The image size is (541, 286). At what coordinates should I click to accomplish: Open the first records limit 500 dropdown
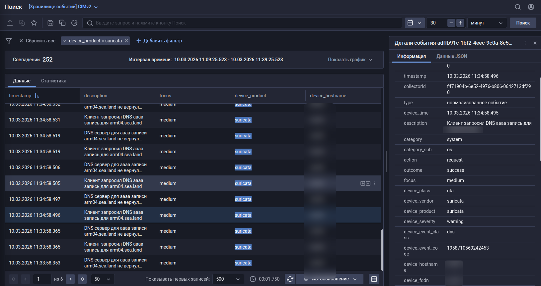tap(228, 279)
